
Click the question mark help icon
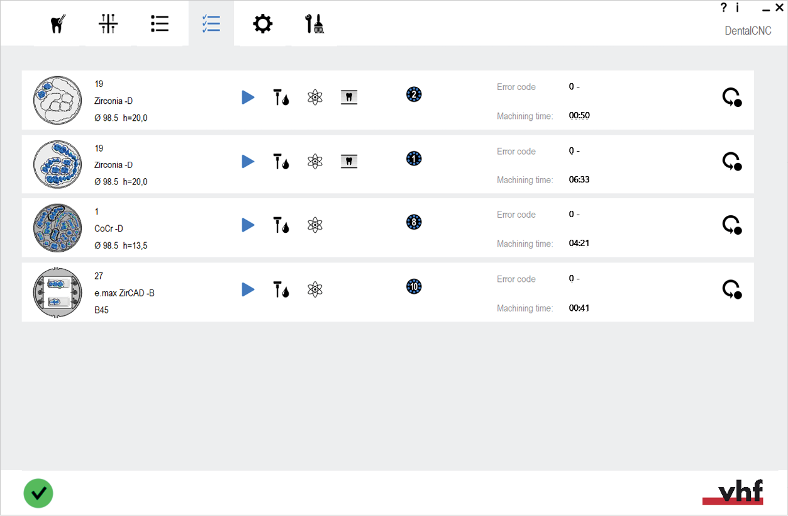723,8
